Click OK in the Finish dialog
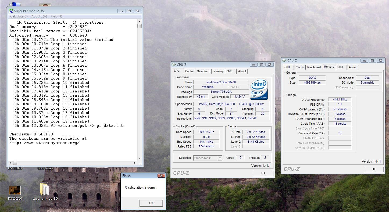The image size is (389, 212). 151,203
